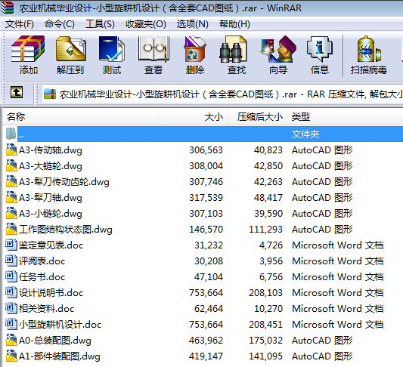
Task: Open the Favorites (收藏夹) menu
Action: coord(146,24)
